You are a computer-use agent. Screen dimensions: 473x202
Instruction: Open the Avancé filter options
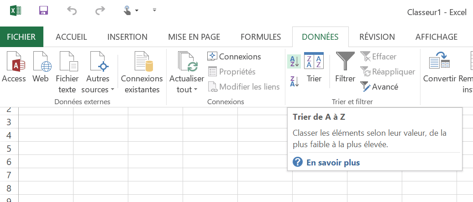tap(373, 87)
